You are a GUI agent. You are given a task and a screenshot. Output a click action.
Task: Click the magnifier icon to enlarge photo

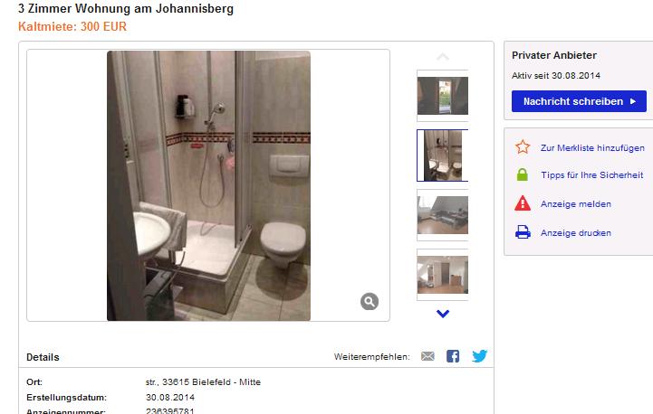click(370, 302)
